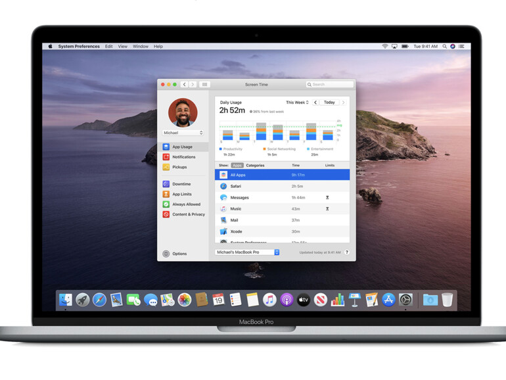Open the This Week period dropdown
506x380 pixels.
[297, 103]
